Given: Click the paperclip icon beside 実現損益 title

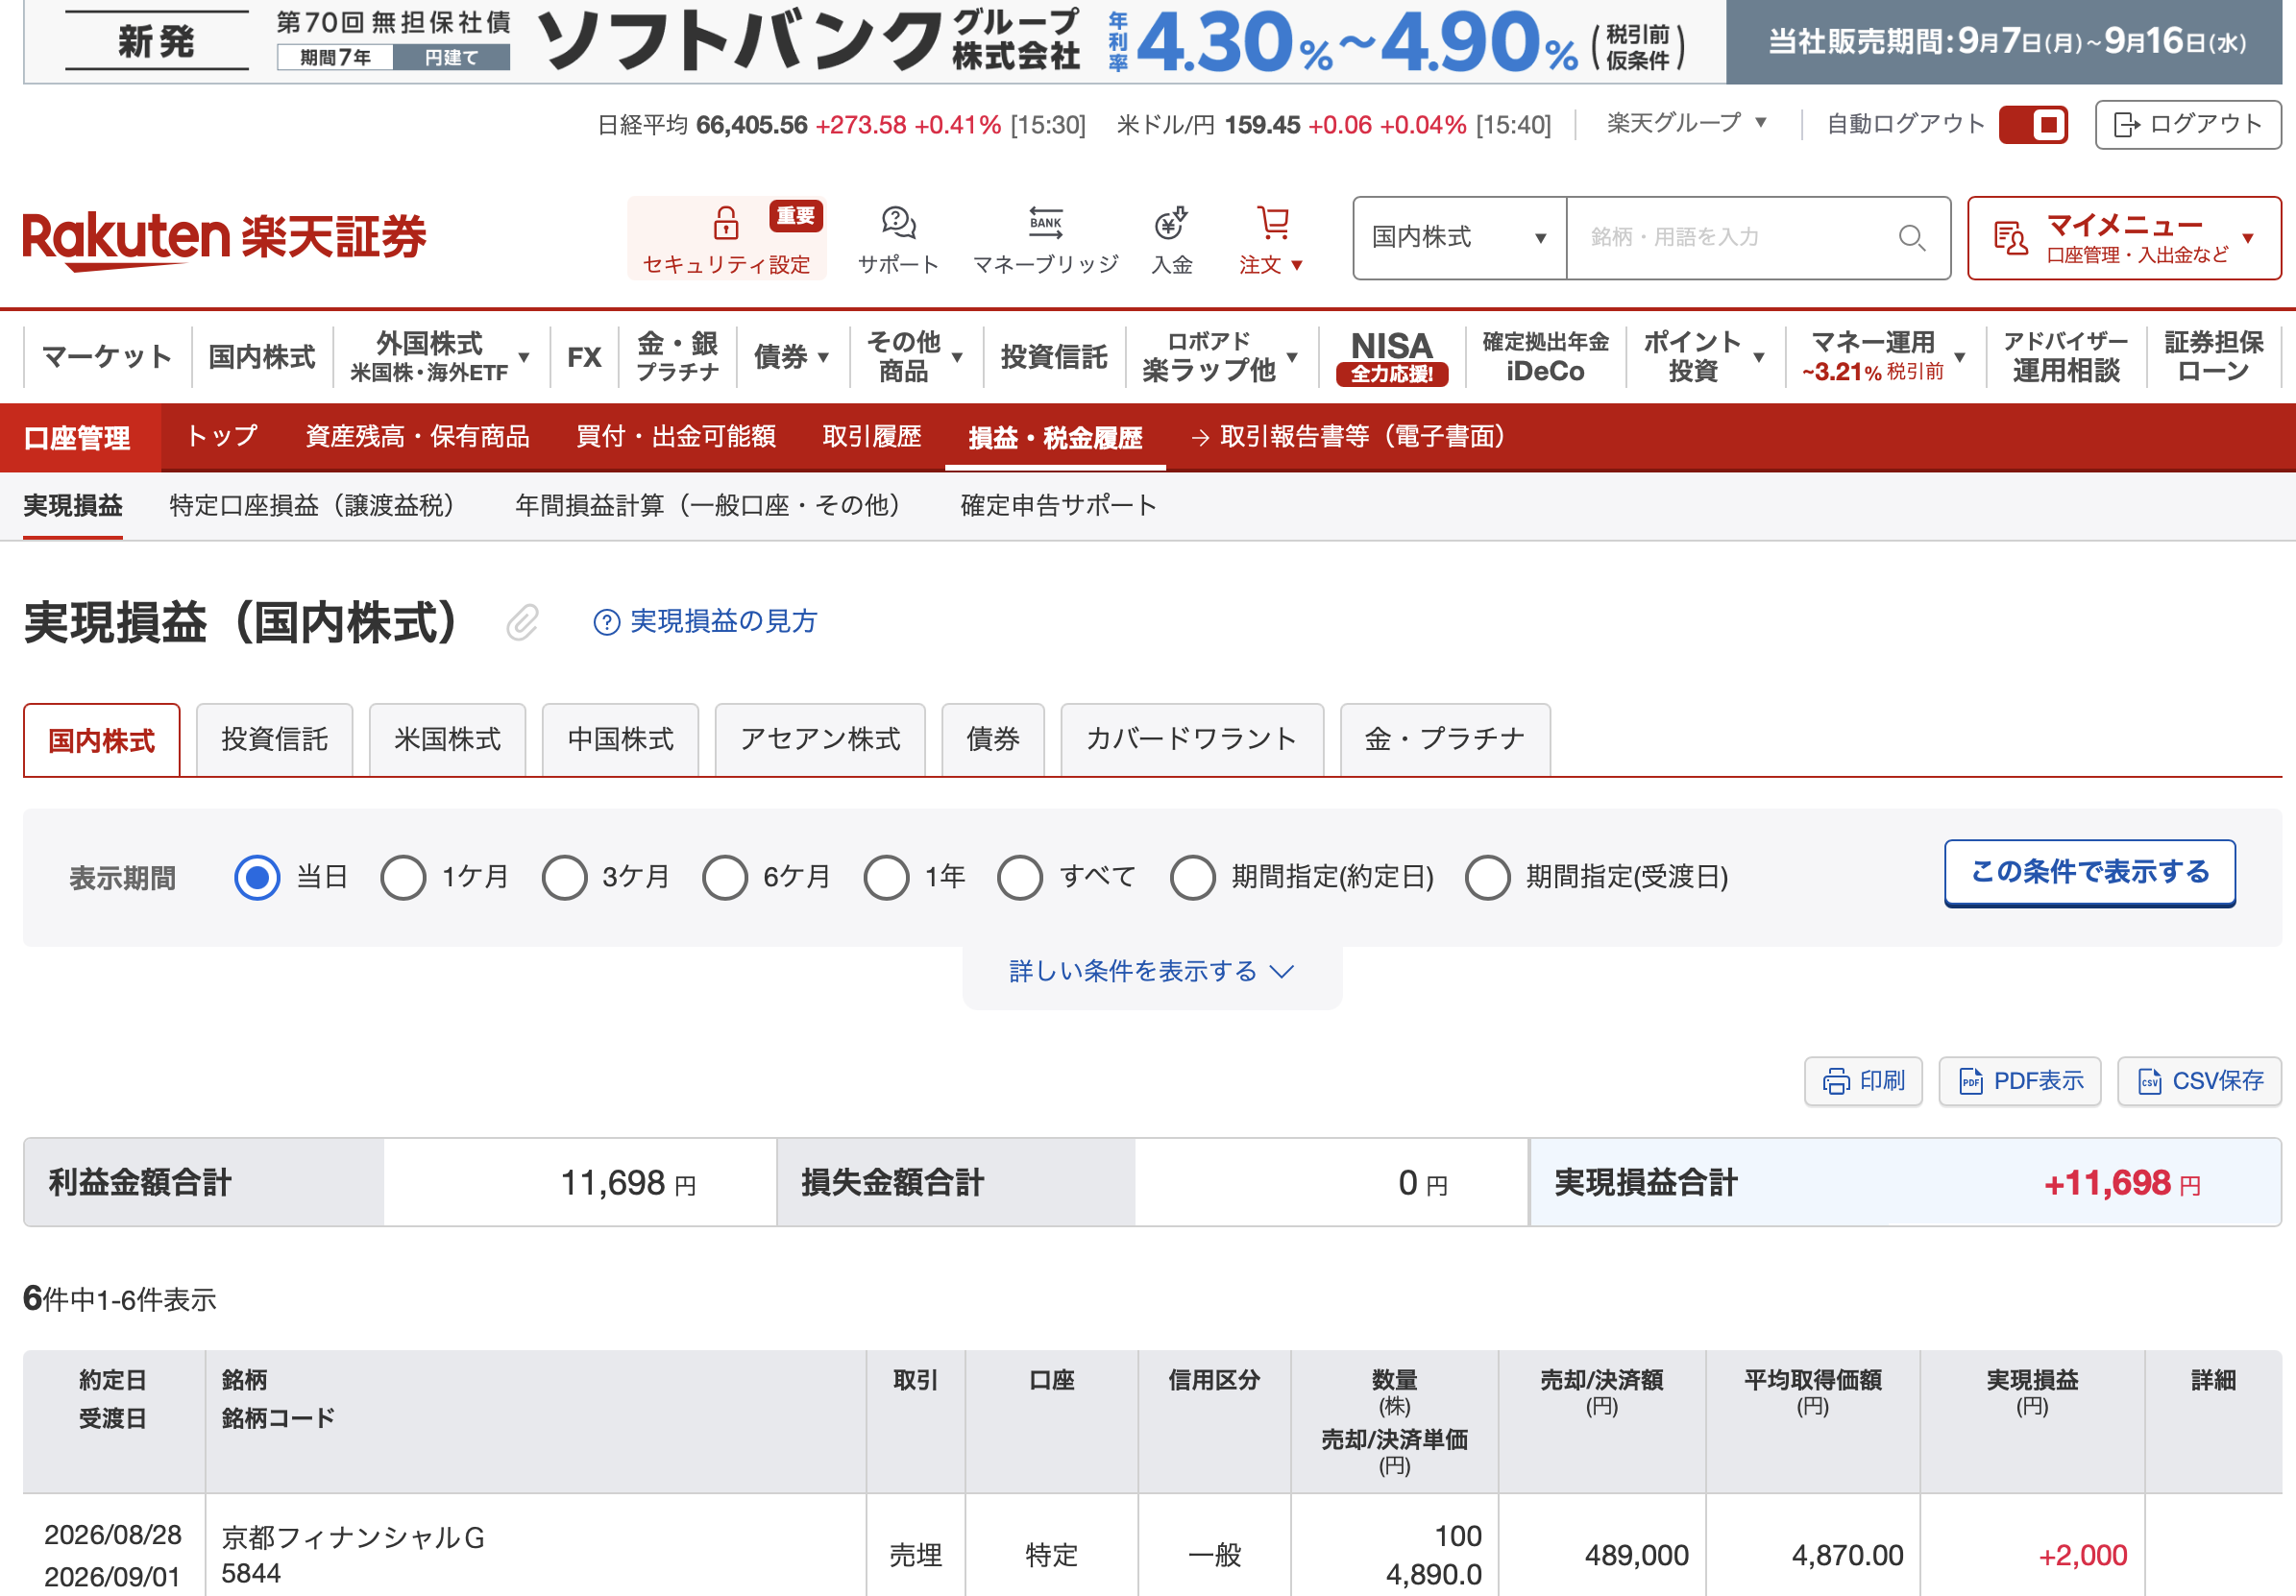Looking at the screenshot, I should coord(522,621).
